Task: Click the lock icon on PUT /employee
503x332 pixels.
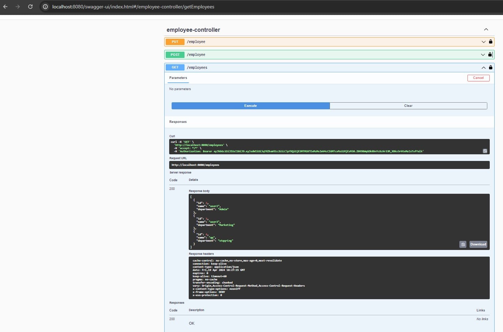Action: [x=490, y=42]
